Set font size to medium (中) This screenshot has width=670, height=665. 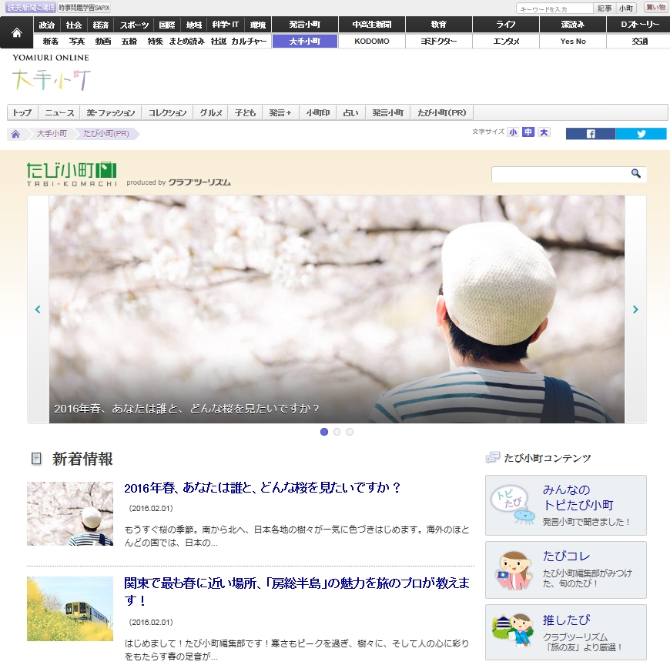(x=528, y=132)
